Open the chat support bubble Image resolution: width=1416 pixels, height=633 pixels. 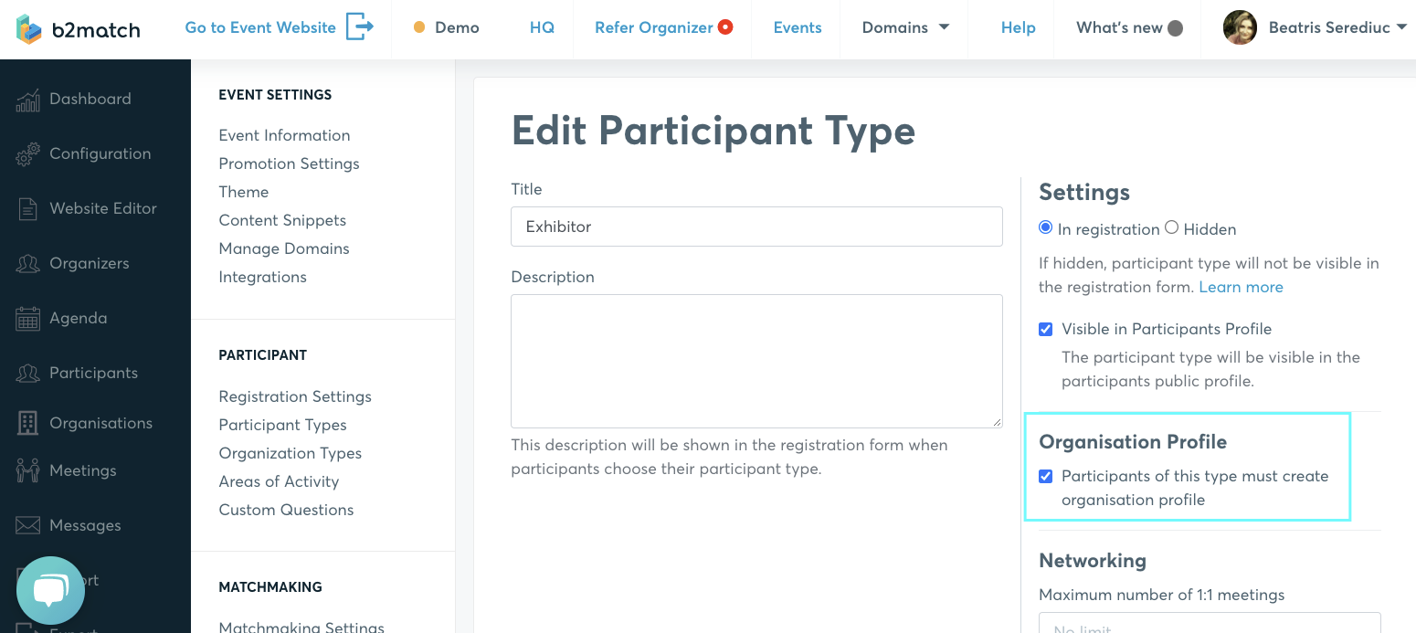coord(50,590)
